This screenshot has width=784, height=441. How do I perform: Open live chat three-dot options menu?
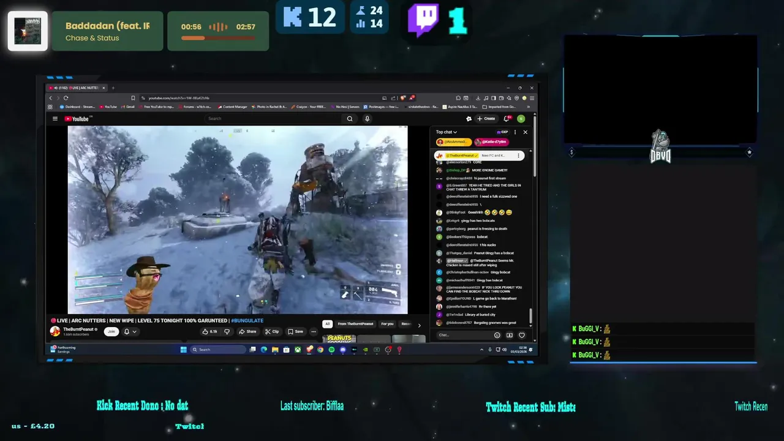click(515, 132)
